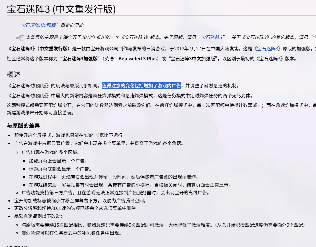
Task: Click the list item about title screen ad
Action: point(60,169)
